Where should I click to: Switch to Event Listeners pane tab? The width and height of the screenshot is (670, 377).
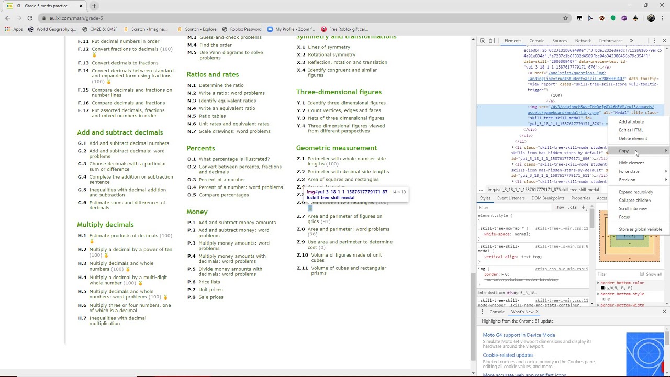coord(511,198)
